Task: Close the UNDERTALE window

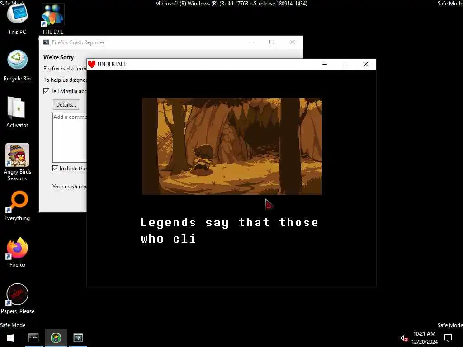Action: (365, 64)
